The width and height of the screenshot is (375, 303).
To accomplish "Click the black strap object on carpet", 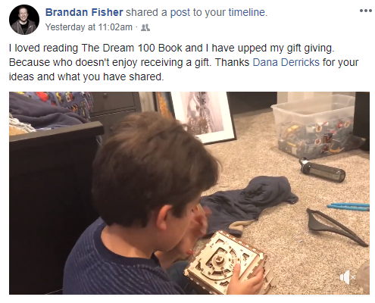I will 337,226.
